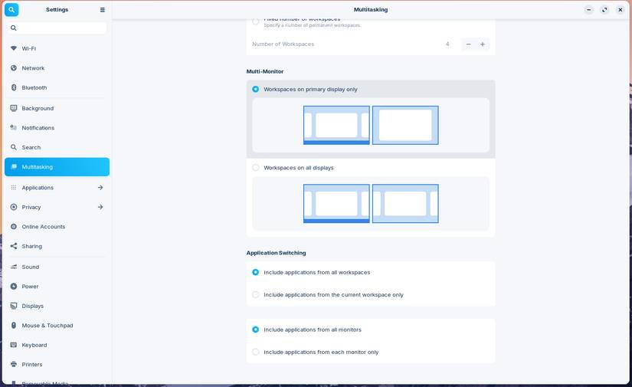The image size is (632, 387).
Task: Go to Mouse & Touchpad settings
Action: tap(57, 326)
